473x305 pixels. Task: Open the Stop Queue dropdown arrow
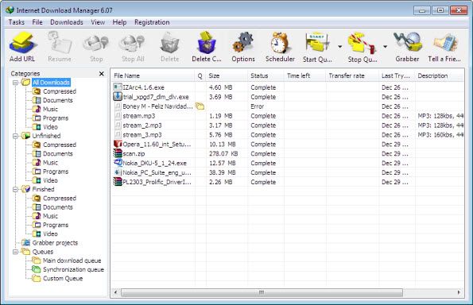(x=386, y=47)
